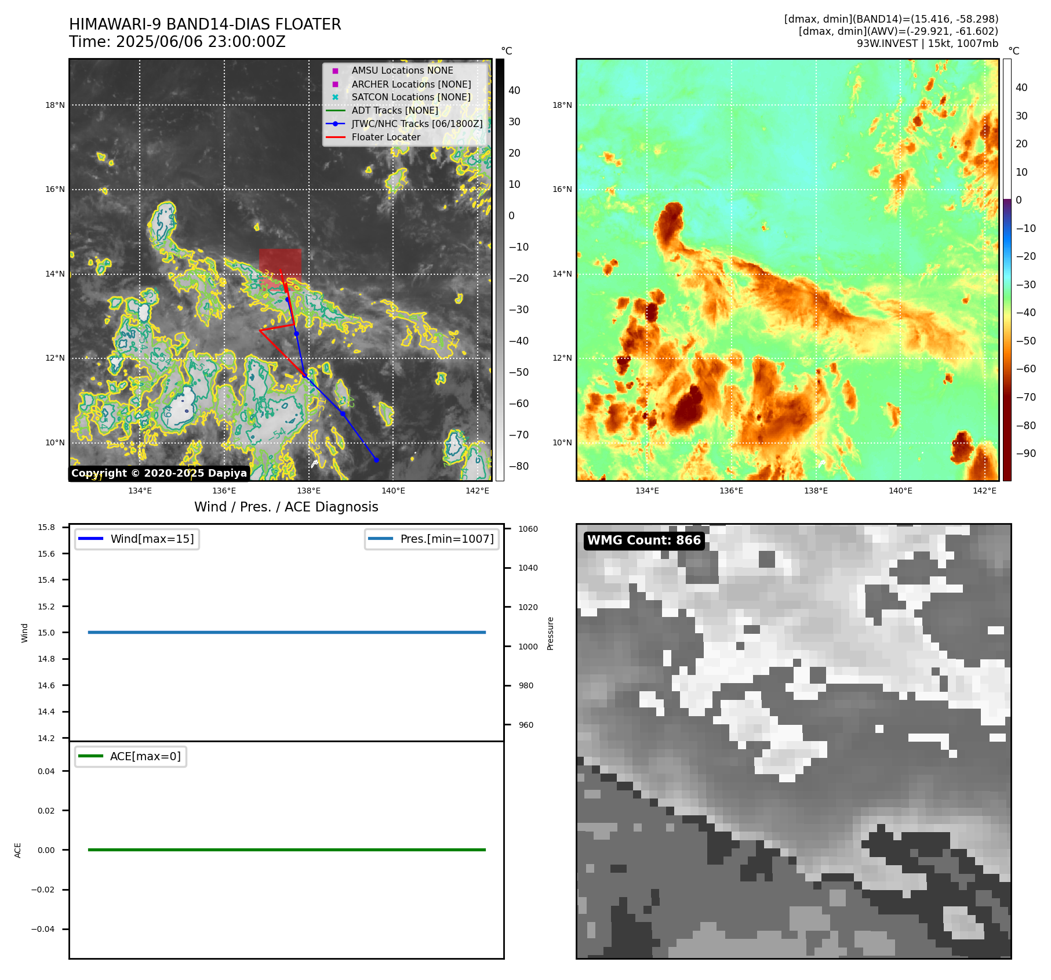Click the 'AMSU Locations NONE' legend entry

pyautogui.click(x=402, y=70)
